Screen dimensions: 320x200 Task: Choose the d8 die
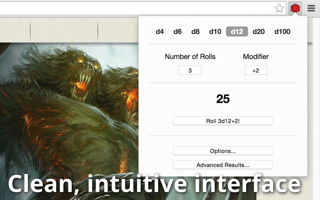195,31
